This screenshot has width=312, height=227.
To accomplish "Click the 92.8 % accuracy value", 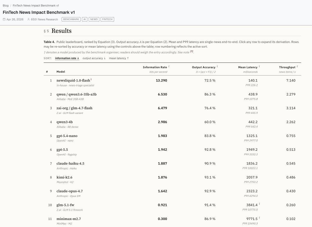I will click(210, 149).
